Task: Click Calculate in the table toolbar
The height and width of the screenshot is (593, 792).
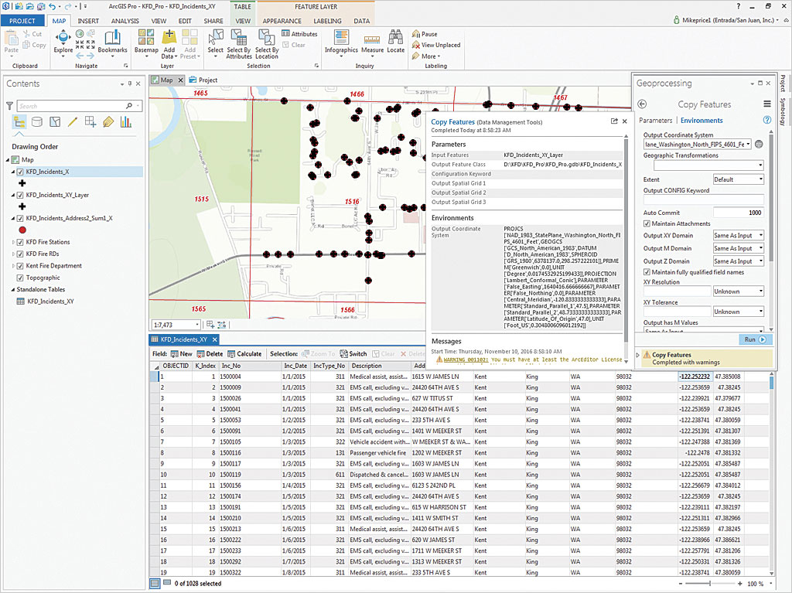Action: [x=244, y=354]
